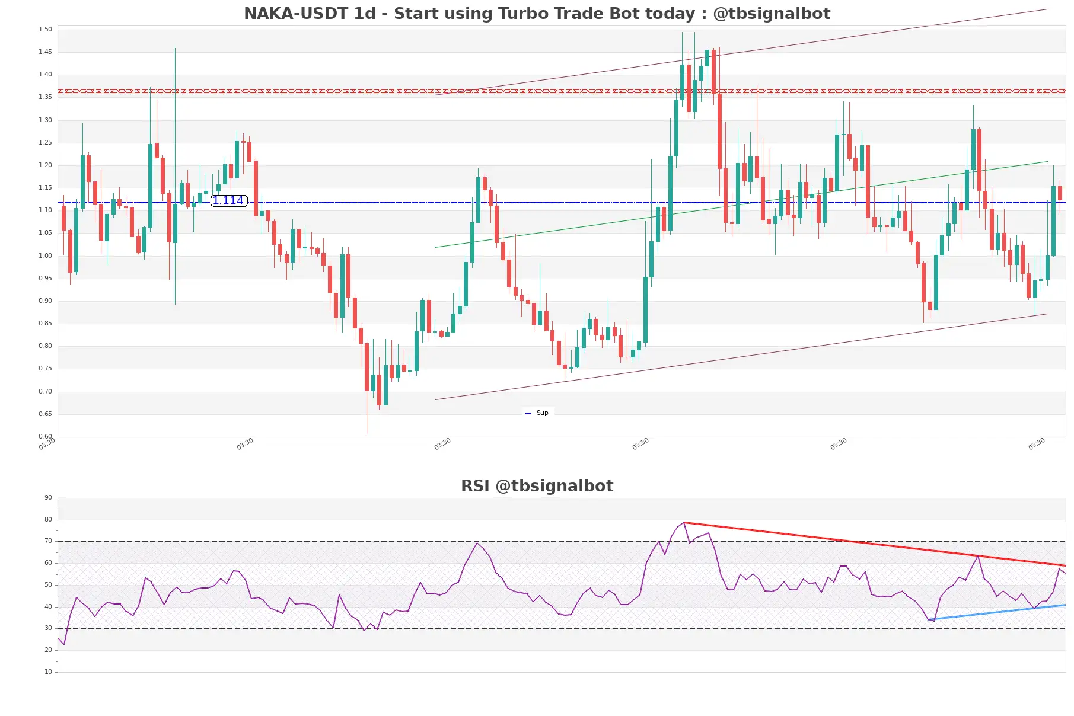Image resolution: width=1074 pixels, height=716 pixels.
Task: Select the 1.114 support price label
Action: 229,201
